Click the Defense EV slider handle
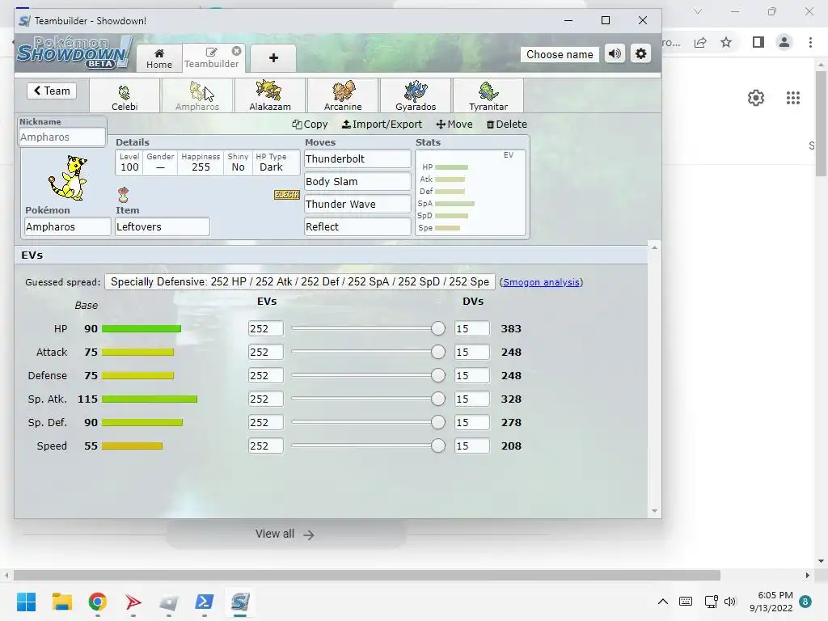The height and width of the screenshot is (621, 828). (x=437, y=375)
